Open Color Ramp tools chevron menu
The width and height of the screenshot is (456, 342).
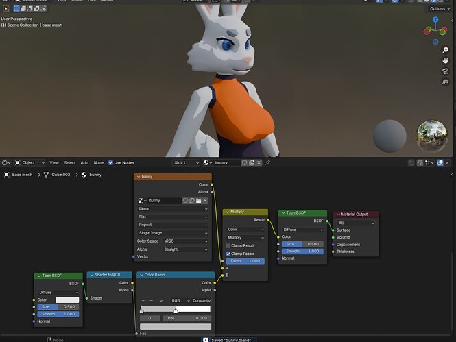pyautogui.click(x=161, y=300)
